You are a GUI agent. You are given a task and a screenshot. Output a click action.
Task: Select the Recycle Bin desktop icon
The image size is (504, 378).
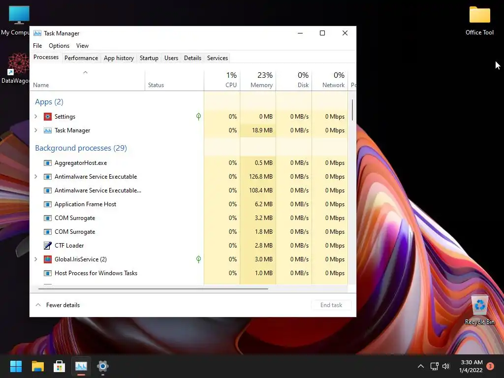[x=479, y=310]
